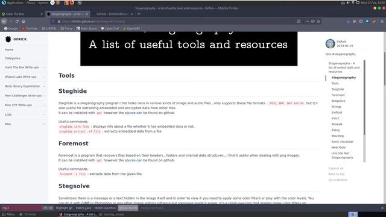Open the CyberChef bookmark

[110, 28]
